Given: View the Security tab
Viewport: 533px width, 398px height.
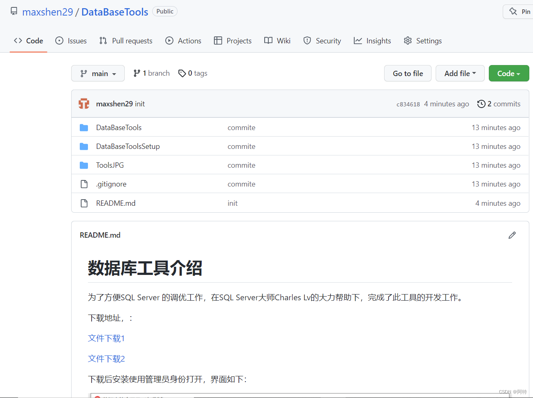Looking at the screenshot, I should (322, 40).
